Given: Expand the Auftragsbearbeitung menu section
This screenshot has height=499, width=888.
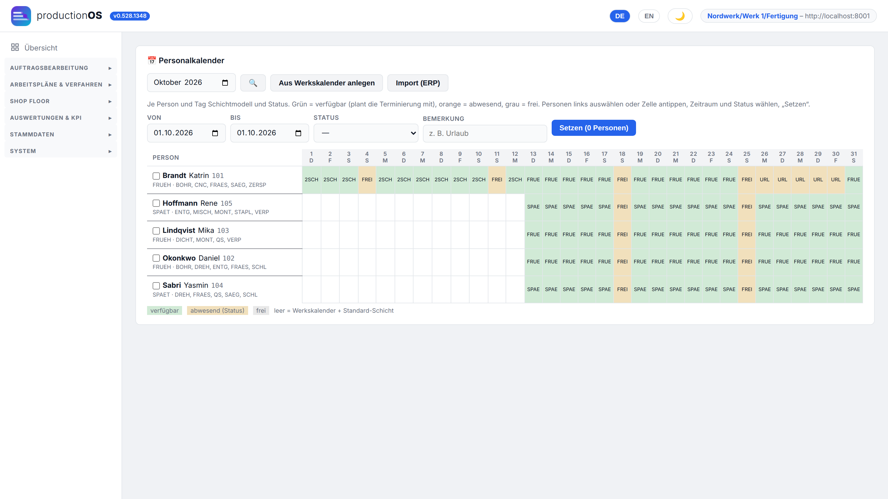Looking at the screenshot, I should (x=61, y=68).
